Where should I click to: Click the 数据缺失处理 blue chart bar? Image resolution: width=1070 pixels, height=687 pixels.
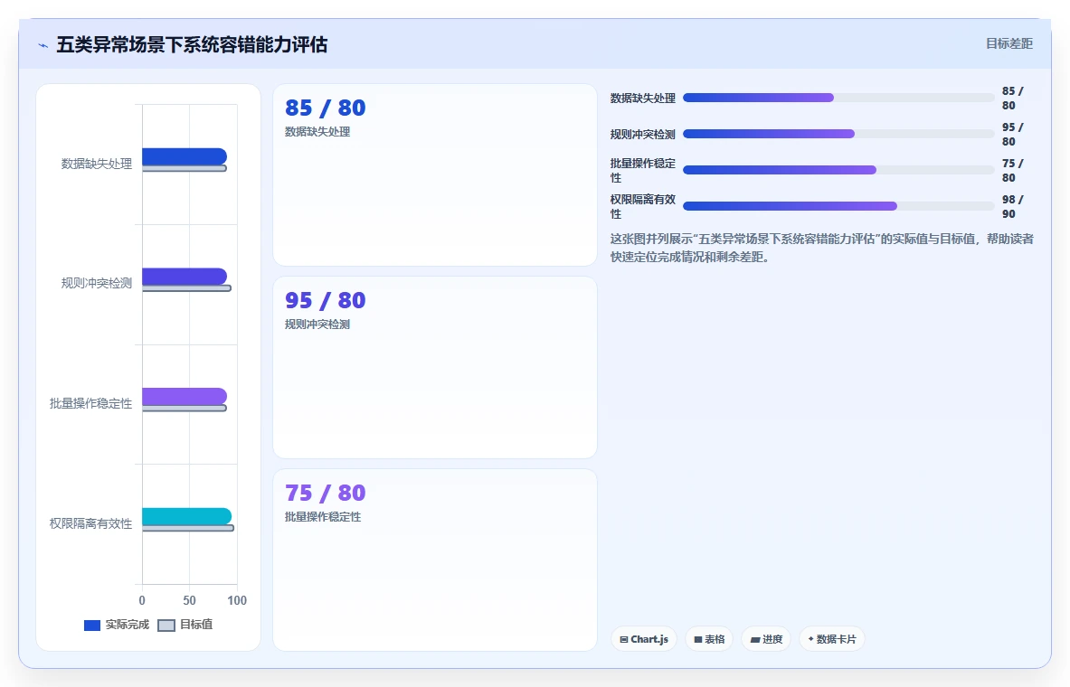point(185,157)
